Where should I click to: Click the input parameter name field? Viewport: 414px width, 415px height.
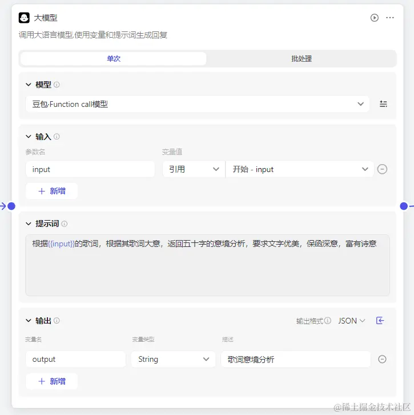click(90, 169)
